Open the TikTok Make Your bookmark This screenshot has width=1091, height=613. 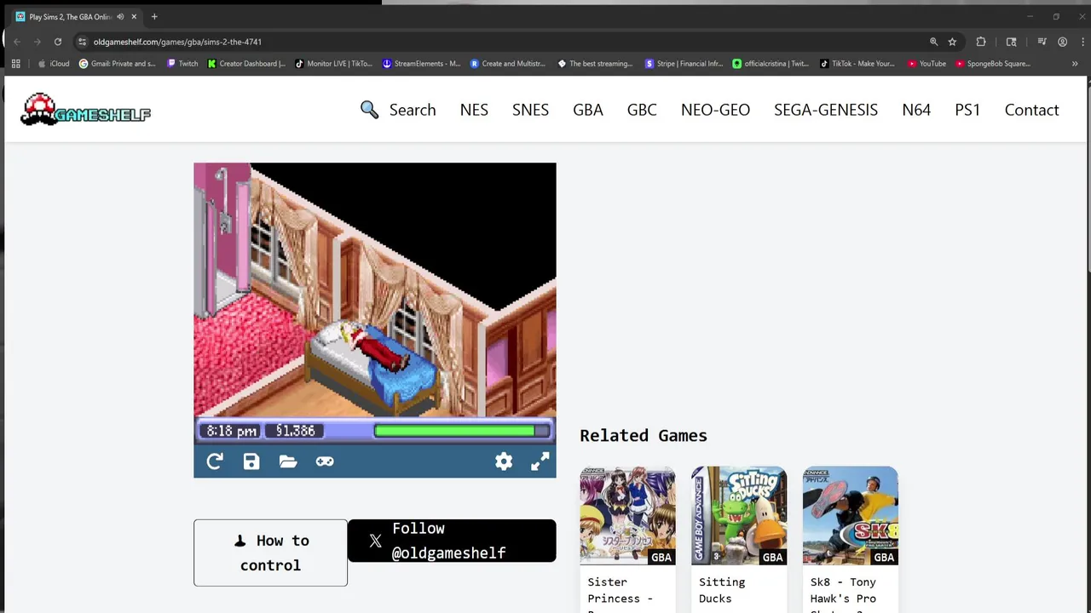pyautogui.click(x=857, y=63)
